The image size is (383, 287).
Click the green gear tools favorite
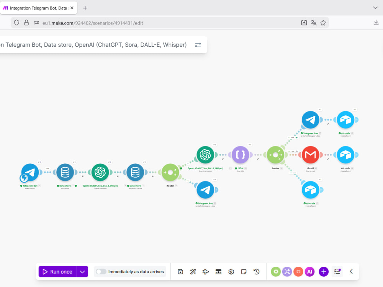coord(276,272)
